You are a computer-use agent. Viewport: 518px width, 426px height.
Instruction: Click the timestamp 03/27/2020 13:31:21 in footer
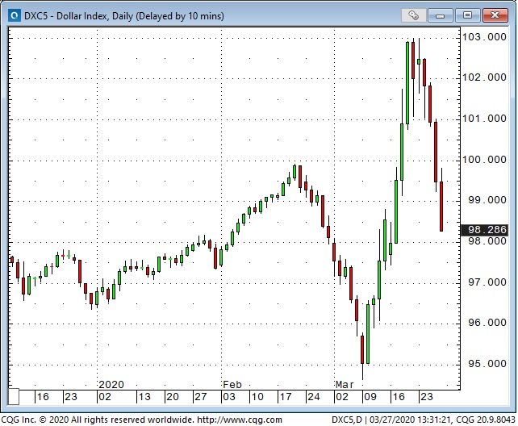pos(410,420)
